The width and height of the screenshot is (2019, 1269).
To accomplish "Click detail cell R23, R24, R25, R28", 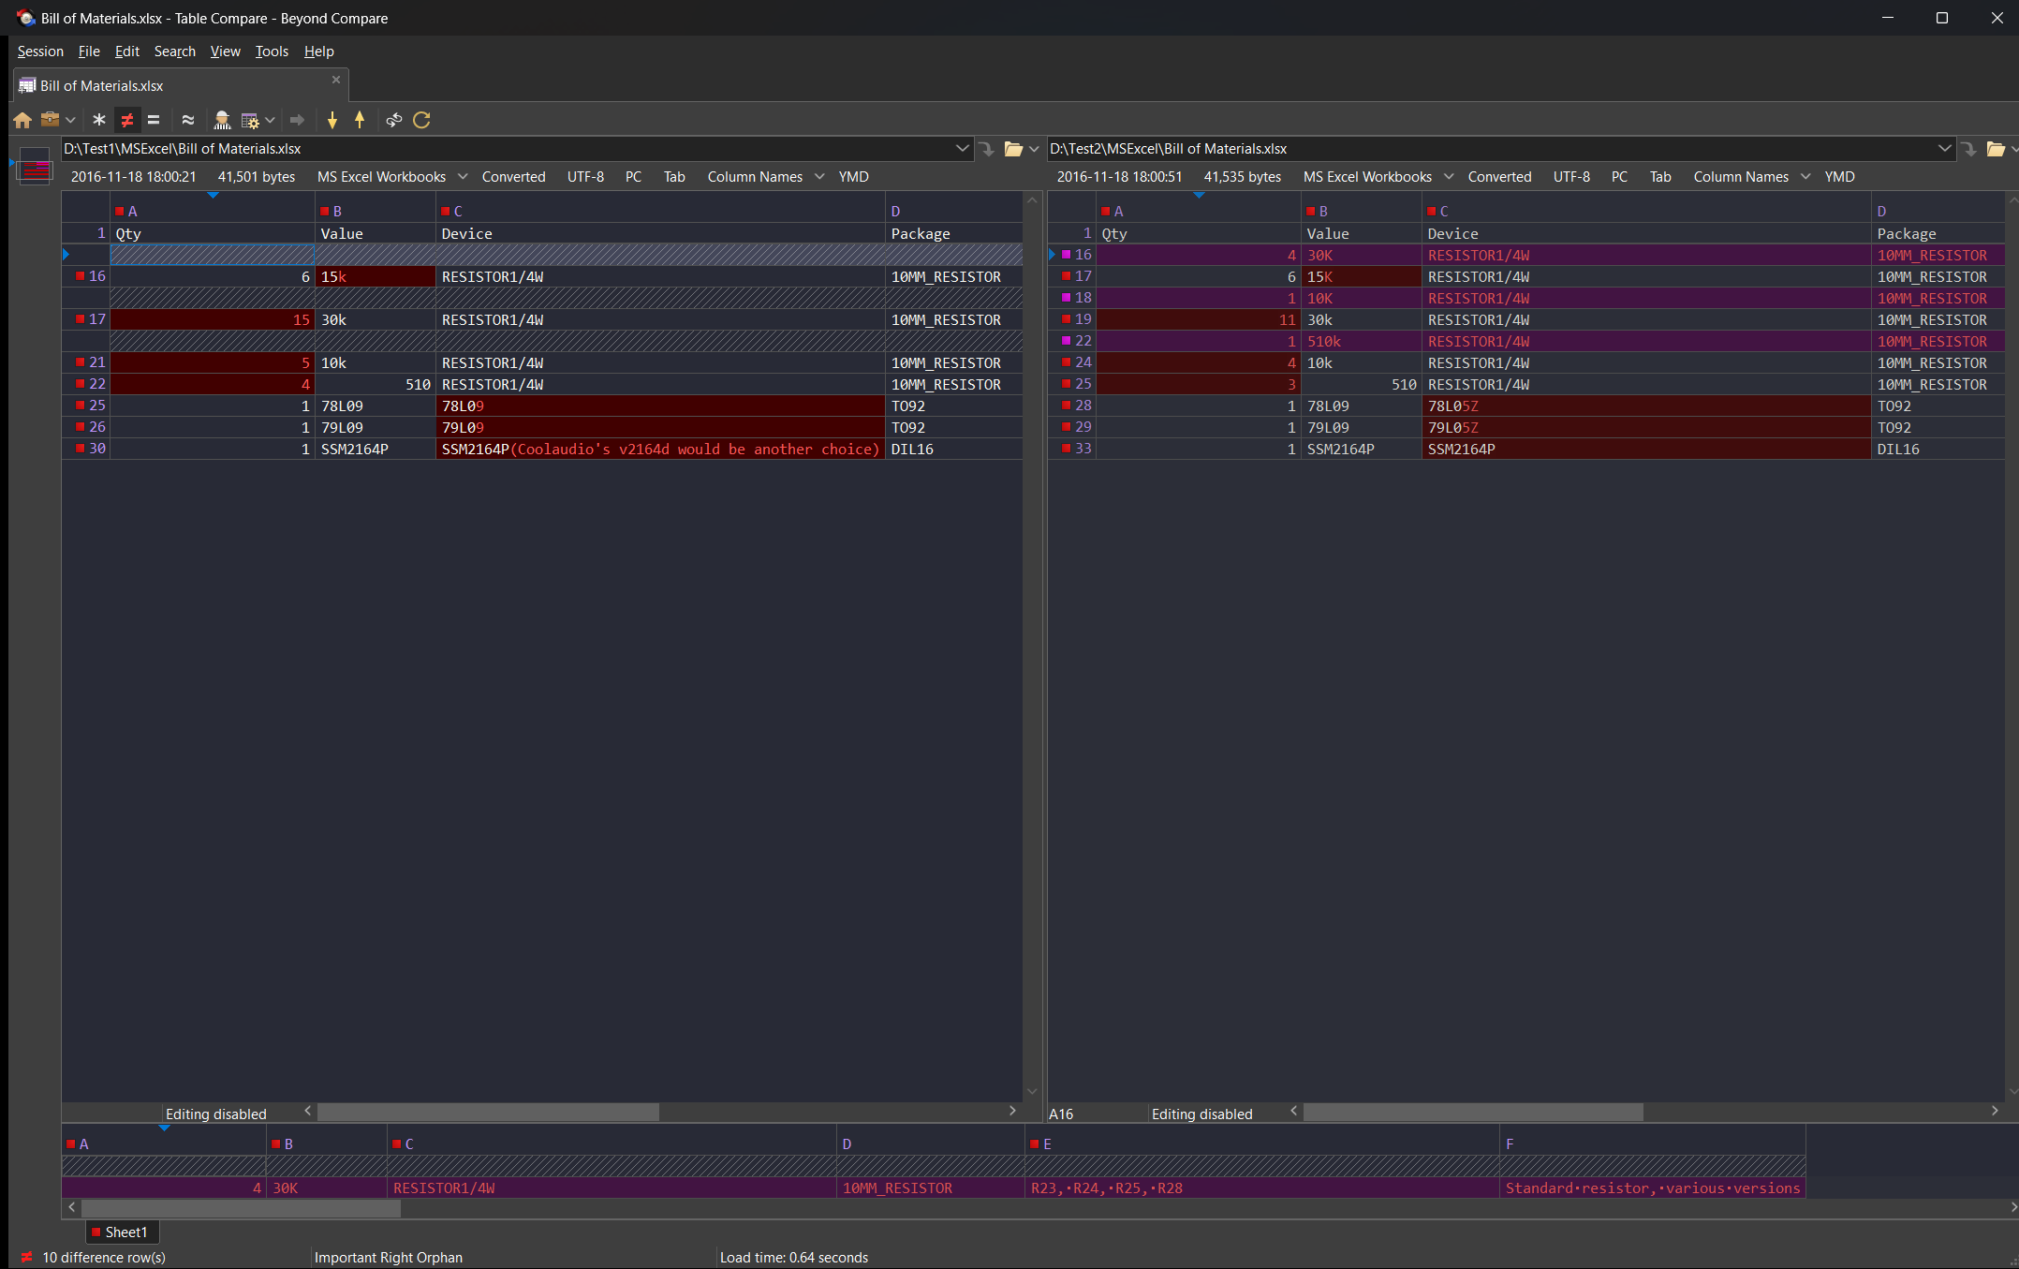I will point(1262,1188).
